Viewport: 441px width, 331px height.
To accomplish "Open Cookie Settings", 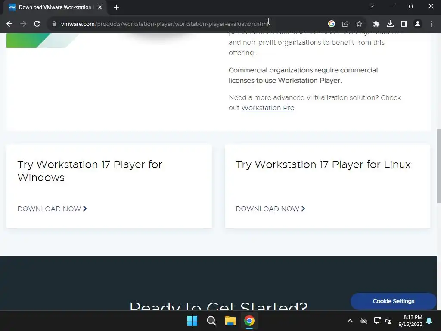I will [x=394, y=301].
